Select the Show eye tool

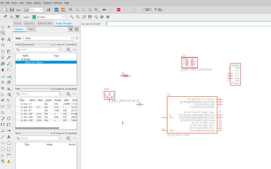(x=9, y=27)
